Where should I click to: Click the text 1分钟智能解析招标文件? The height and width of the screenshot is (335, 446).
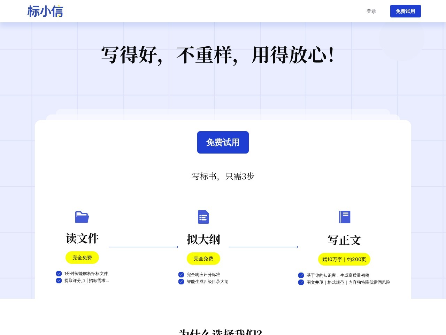click(86, 274)
